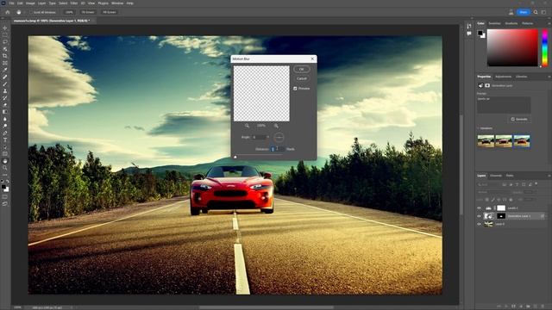Hide the Generative Layer 1
The height and width of the screenshot is (310, 552).
coord(479,216)
